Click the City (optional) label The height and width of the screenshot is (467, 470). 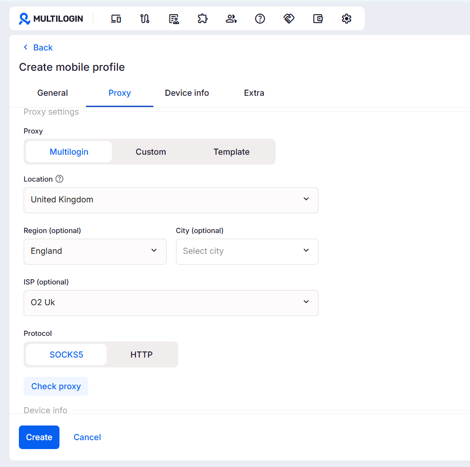pyautogui.click(x=200, y=230)
